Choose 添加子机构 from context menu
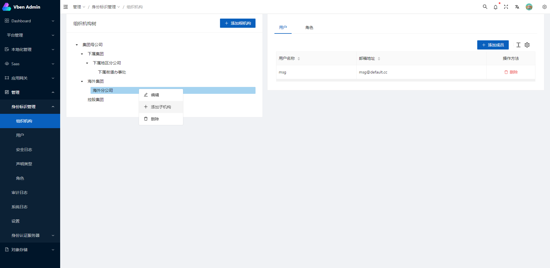This screenshot has width=550, height=268. (x=161, y=107)
